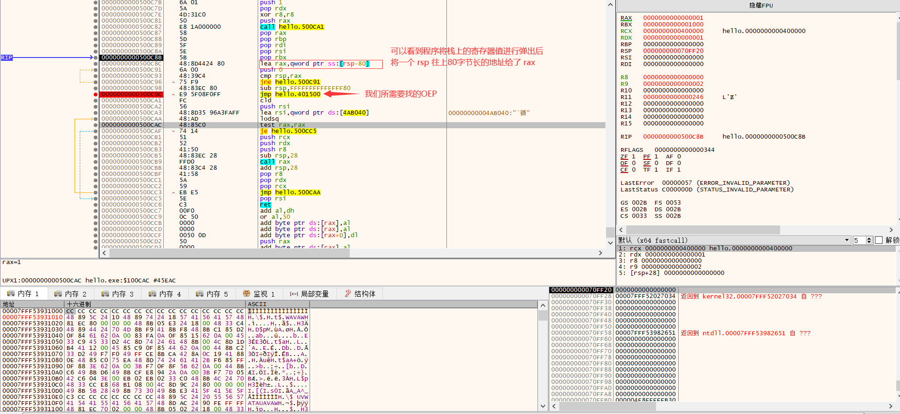Click the ZF flag label
Image resolution: width=900 pixels, height=414 pixels.
tap(624, 157)
